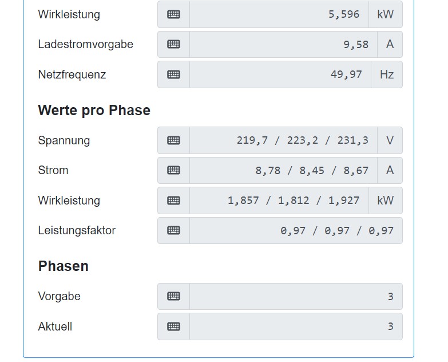Click Strom field with 8,78 / 8,45 / 8,67
This screenshot has width=448, height=362.
[283, 171]
